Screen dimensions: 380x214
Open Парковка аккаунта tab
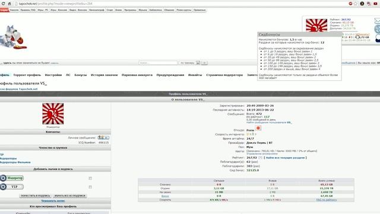pyautogui.click(x=137, y=75)
